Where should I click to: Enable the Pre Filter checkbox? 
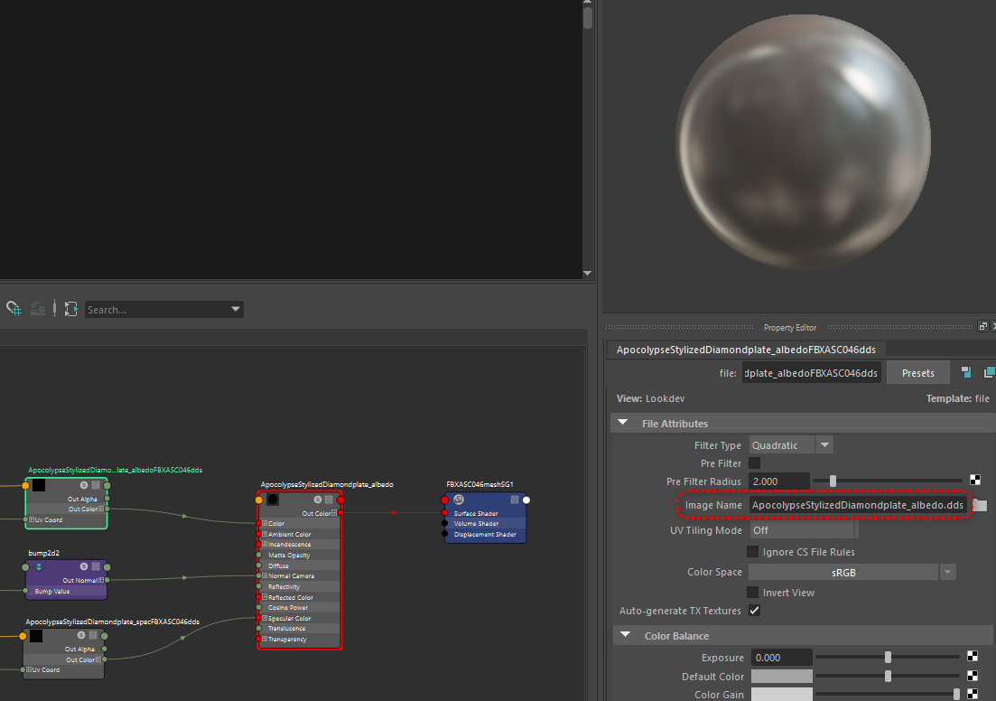pos(754,463)
